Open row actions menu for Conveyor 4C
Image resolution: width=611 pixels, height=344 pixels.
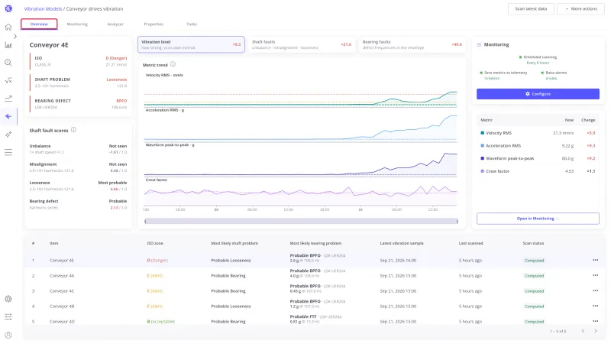point(595,290)
